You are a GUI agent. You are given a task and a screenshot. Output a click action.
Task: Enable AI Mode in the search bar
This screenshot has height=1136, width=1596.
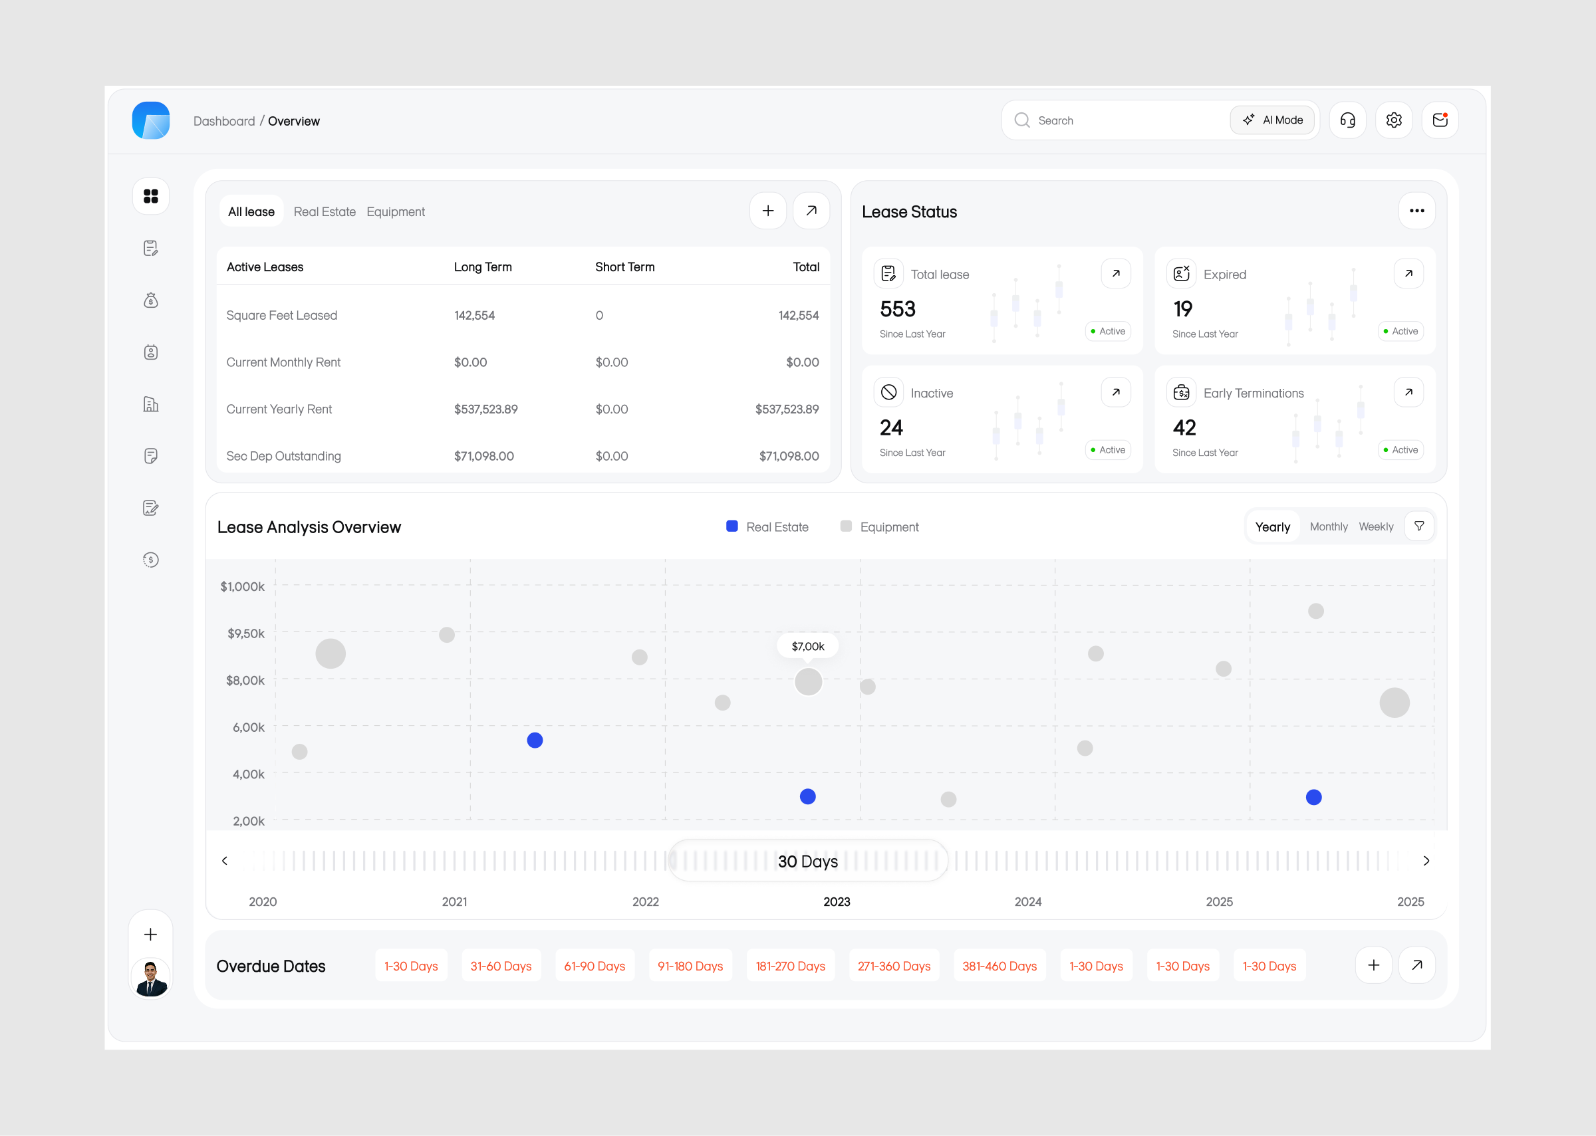click(x=1273, y=120)
